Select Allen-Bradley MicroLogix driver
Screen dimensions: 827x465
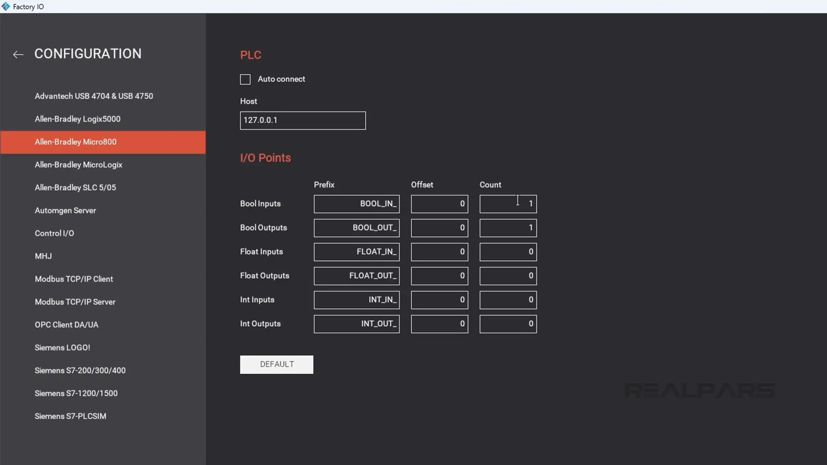pyautogui.click(x=103, y=165)
